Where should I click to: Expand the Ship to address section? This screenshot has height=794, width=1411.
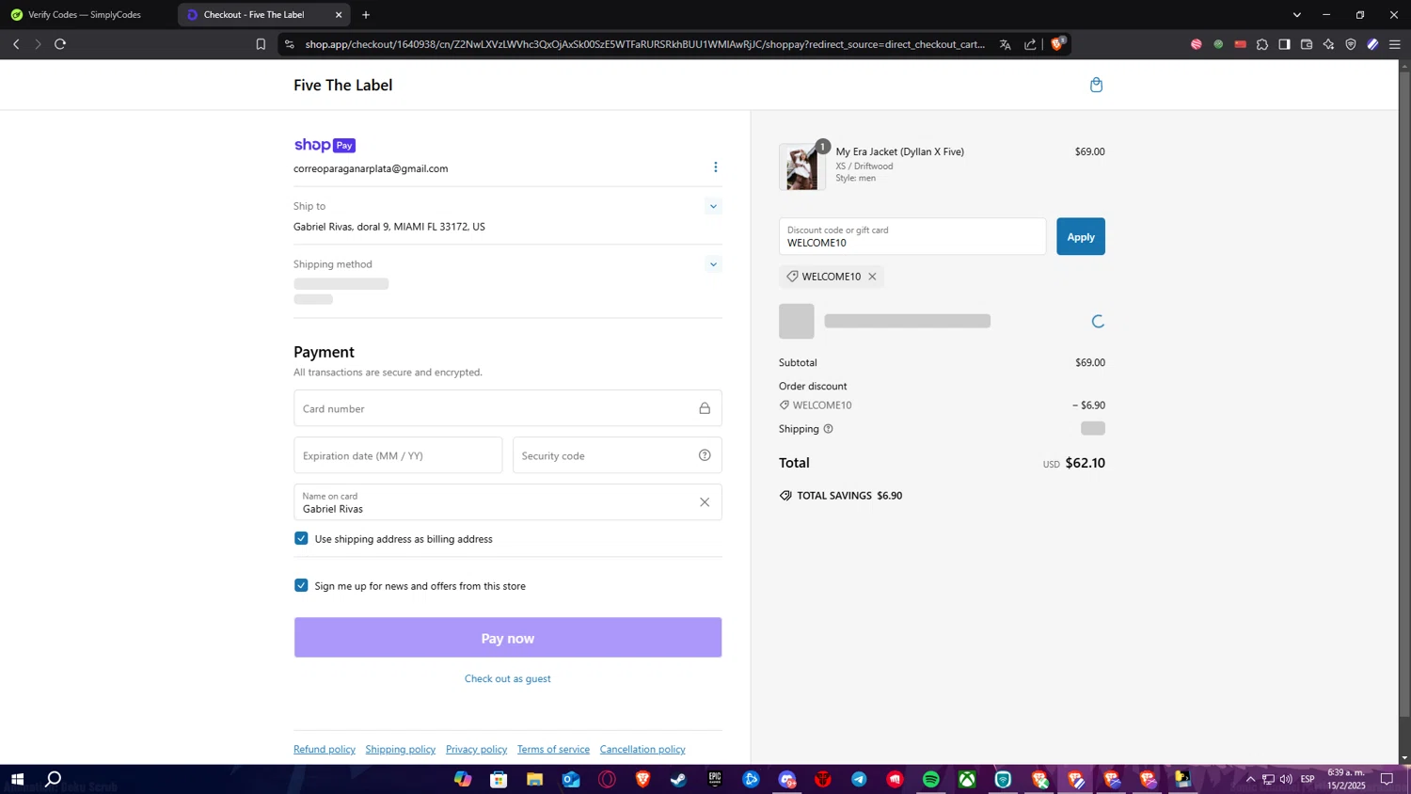click(x=713, y=206)
